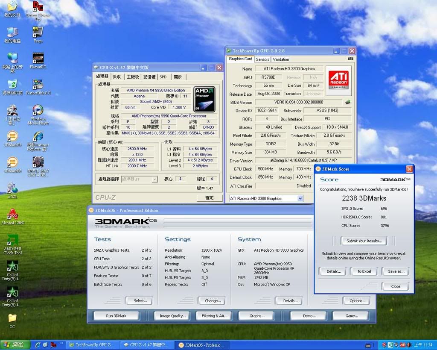Expand the quick launch overflow chevron
Image resolution: width=437 pixels, height=350 pixels.
61,344
